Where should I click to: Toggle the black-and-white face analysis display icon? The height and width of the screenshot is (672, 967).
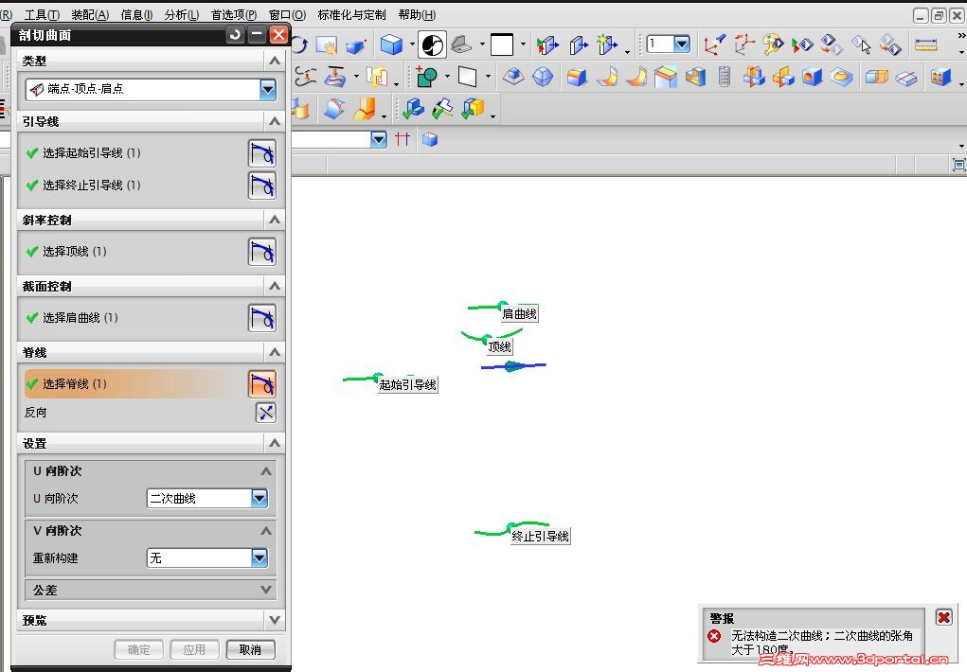432,44
